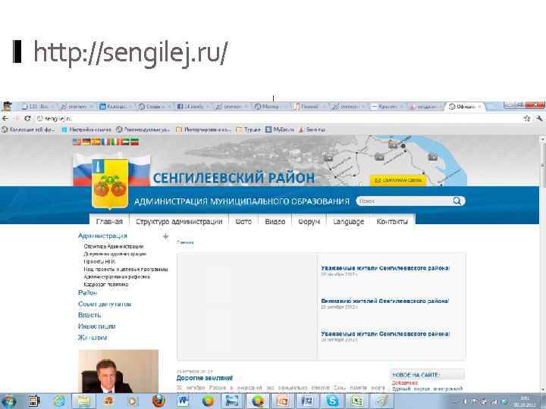Viewport: 546px width, 409px height.
Task: Open the Район sidebar section
Action: pos(87,293)
